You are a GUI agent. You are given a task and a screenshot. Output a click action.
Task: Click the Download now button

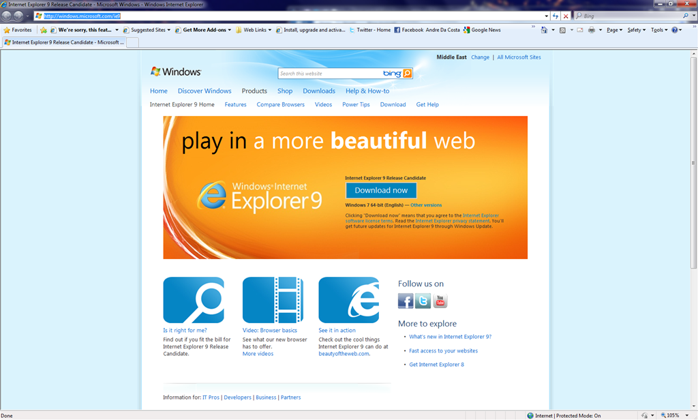pos(381,190)
